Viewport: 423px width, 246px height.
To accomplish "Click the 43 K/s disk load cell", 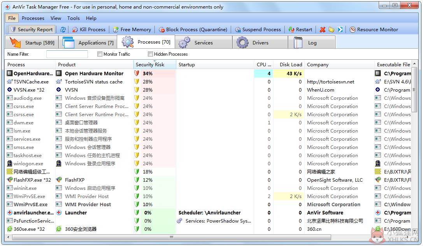I will [289, 73].
